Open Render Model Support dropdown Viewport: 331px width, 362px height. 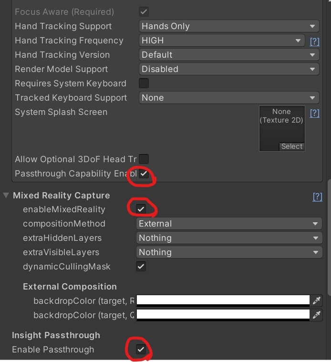[x=229, y=69]
